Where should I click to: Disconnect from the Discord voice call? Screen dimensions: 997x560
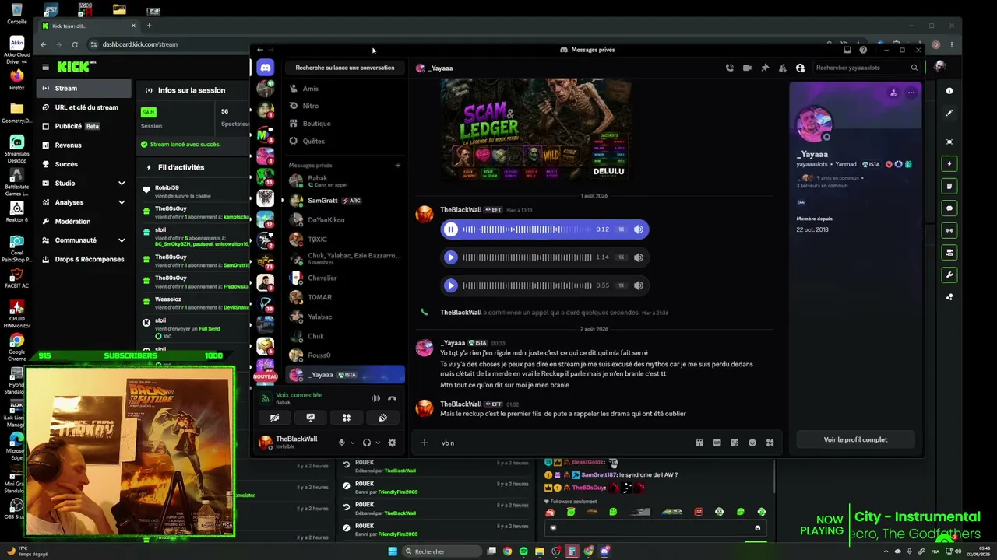tap(392, 398)
